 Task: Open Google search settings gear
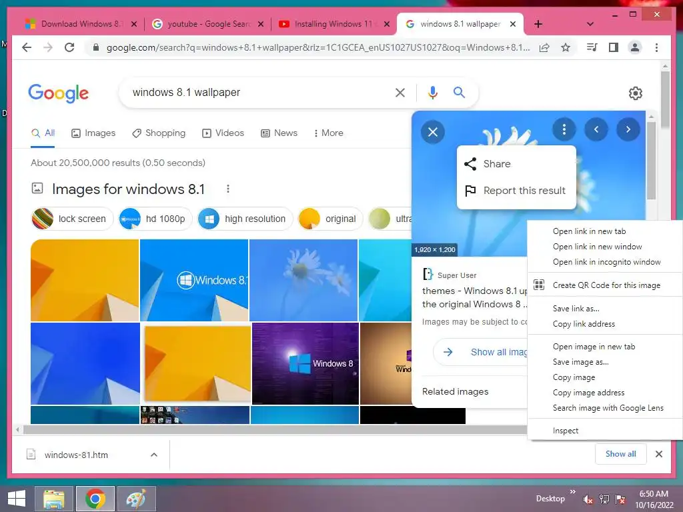[636, 93]
